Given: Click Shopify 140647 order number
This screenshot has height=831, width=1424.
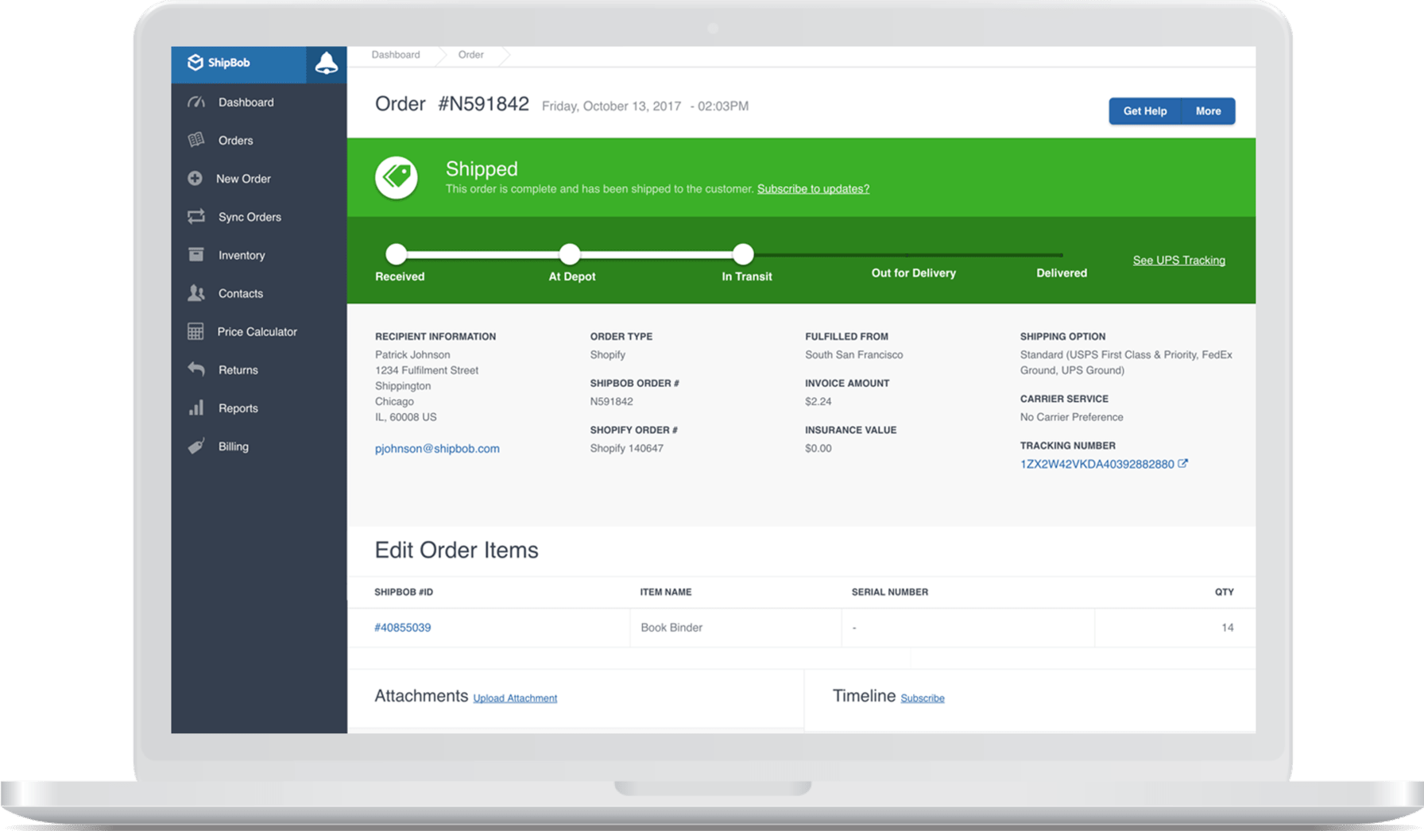Looking at the screenshot, I should 627,449.
